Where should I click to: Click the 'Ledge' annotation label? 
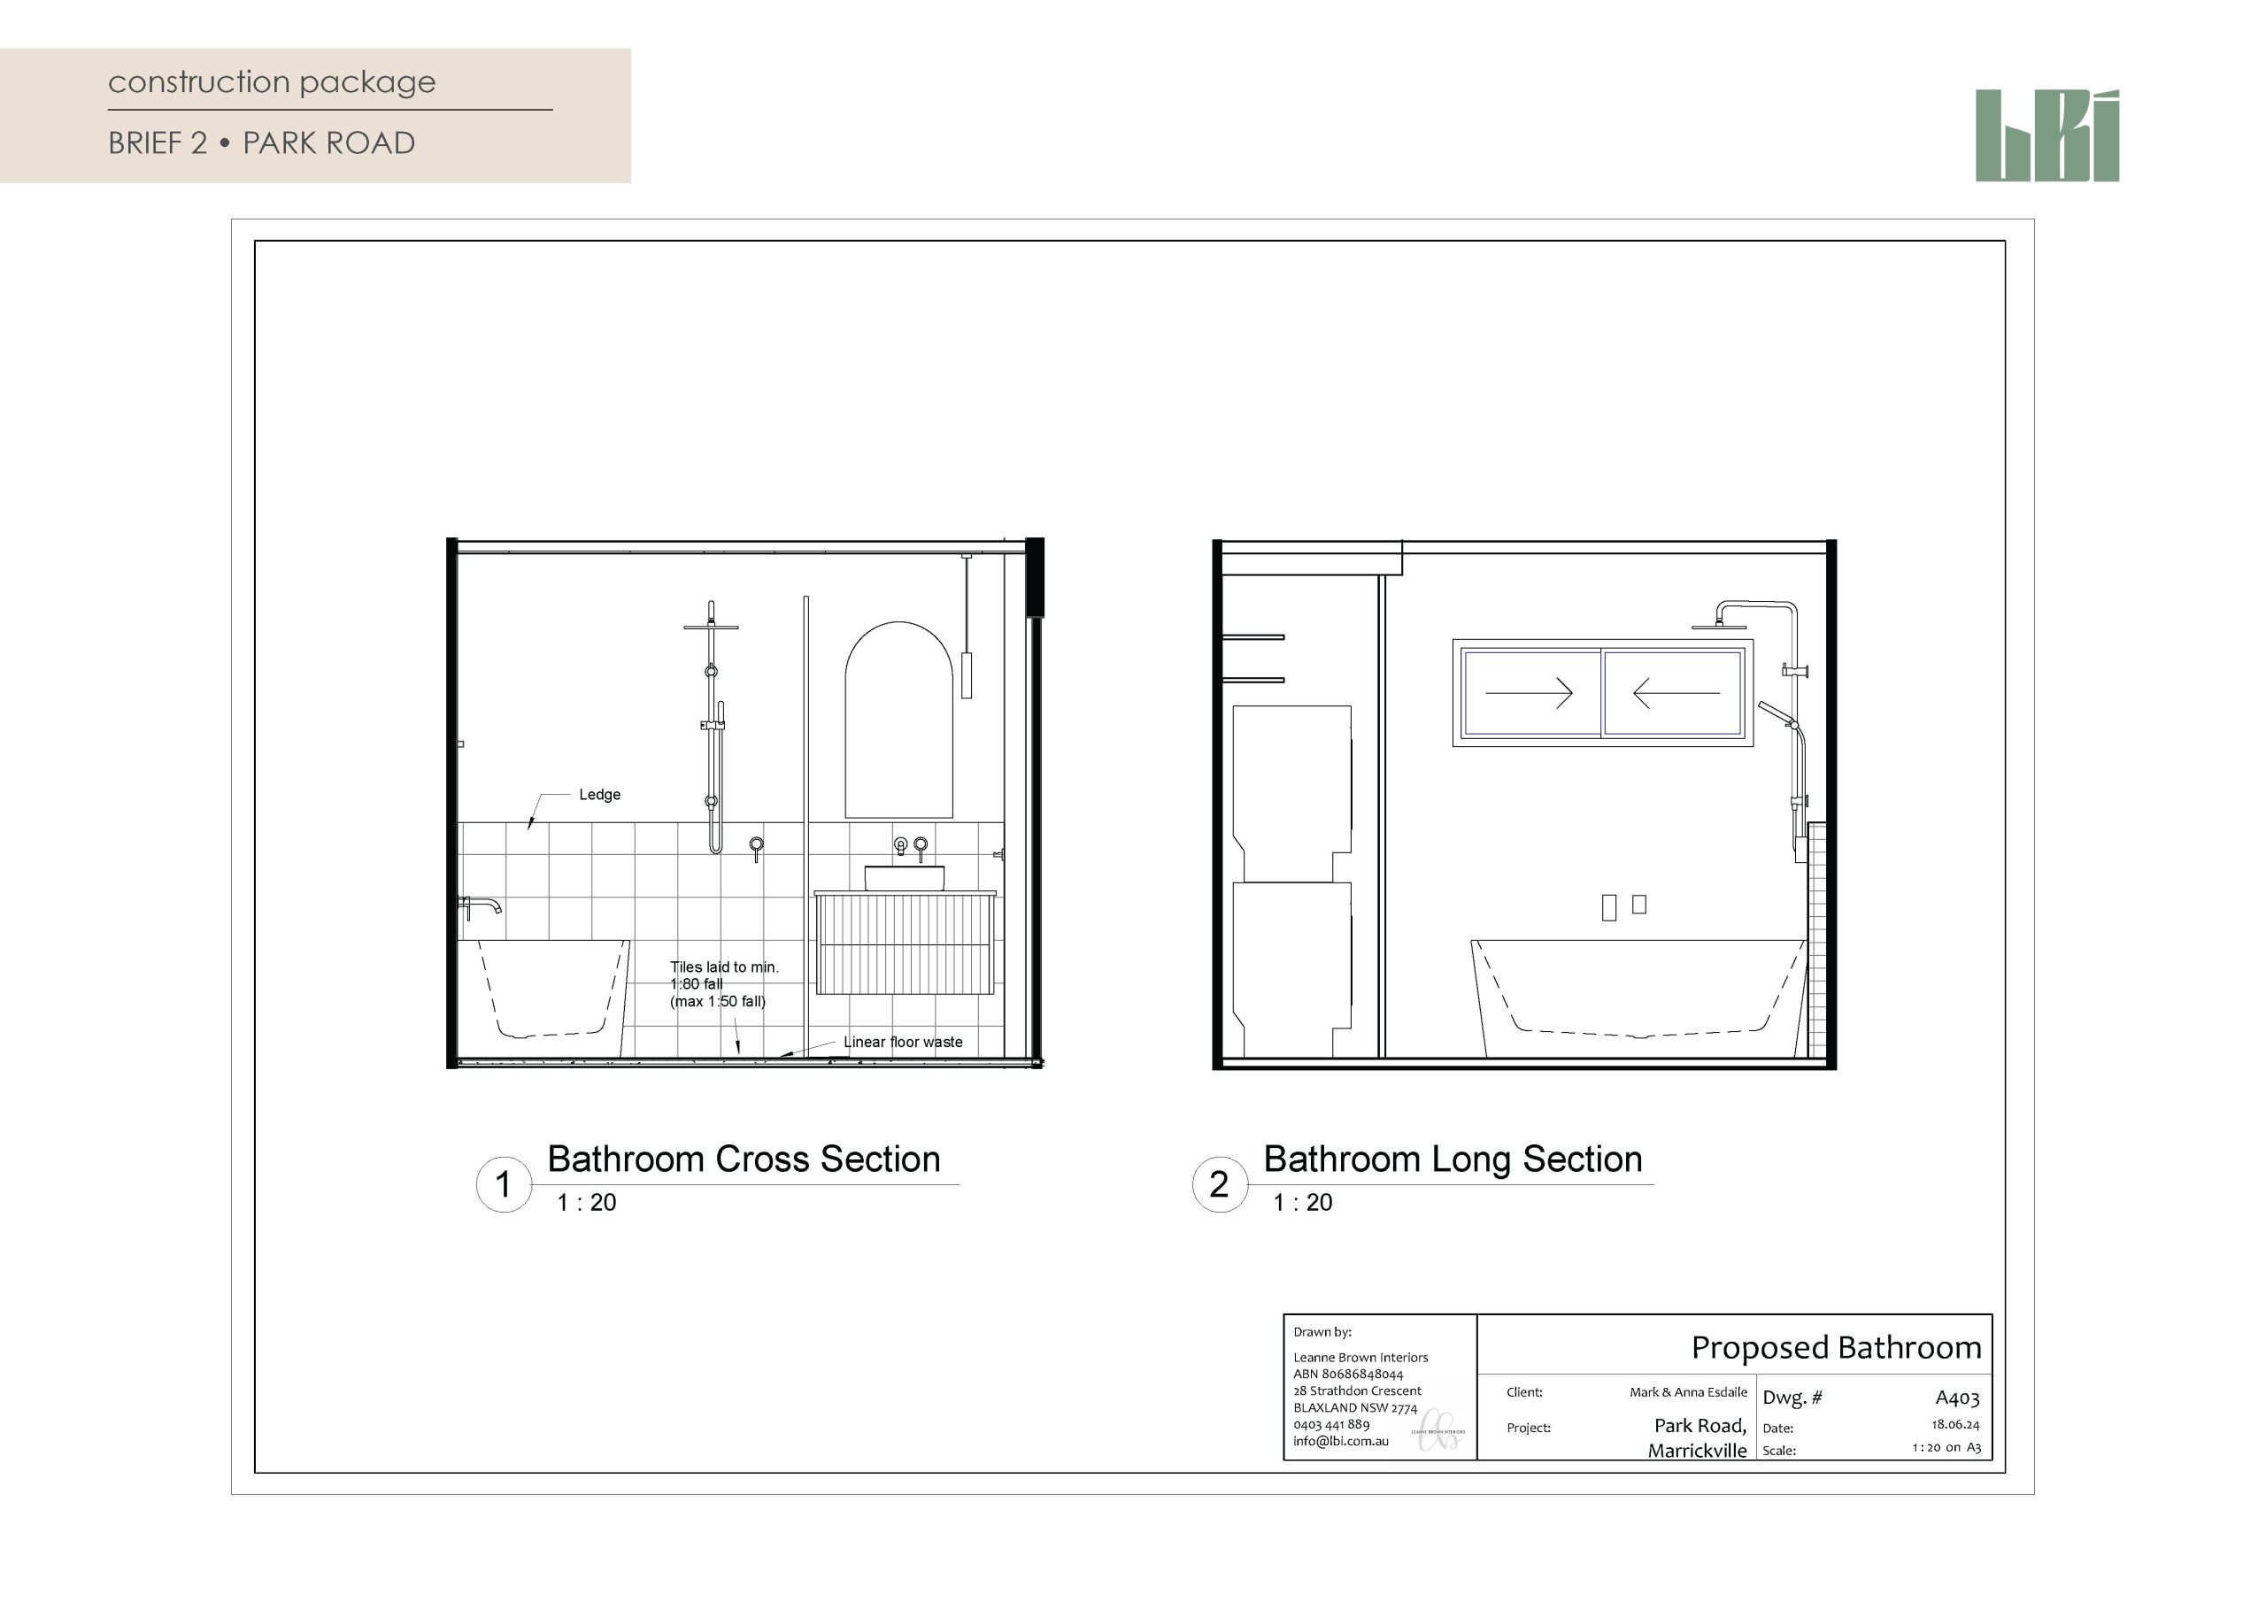[x=599, y=795]
